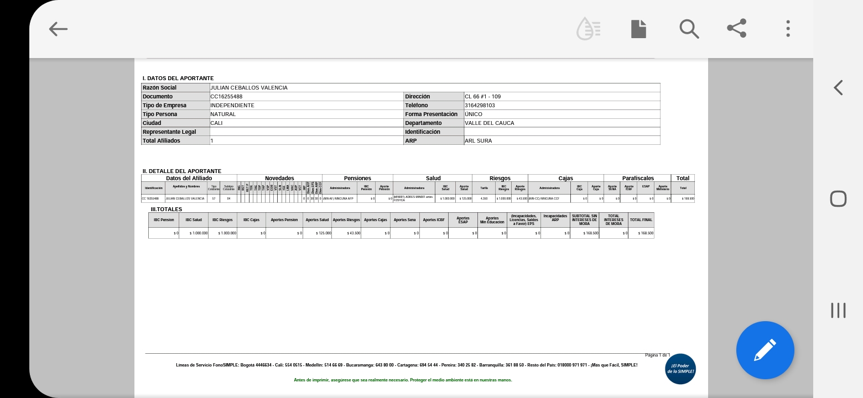This screenshot has width=863, height=398.
Task: Select the 'TOTAL FINAL' column header
Action: click(x=641, y=220)
